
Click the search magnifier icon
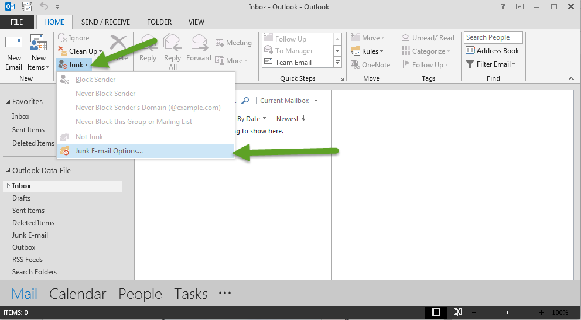(245, 101)
